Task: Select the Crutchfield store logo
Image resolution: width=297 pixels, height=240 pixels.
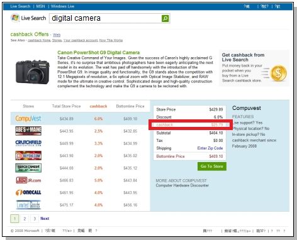Action: click(x=28, y=143)
